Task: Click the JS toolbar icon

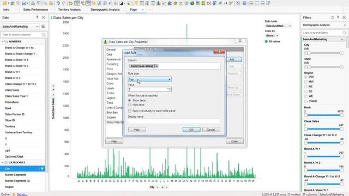Action: pyautogui.click(x=225, y=3)
